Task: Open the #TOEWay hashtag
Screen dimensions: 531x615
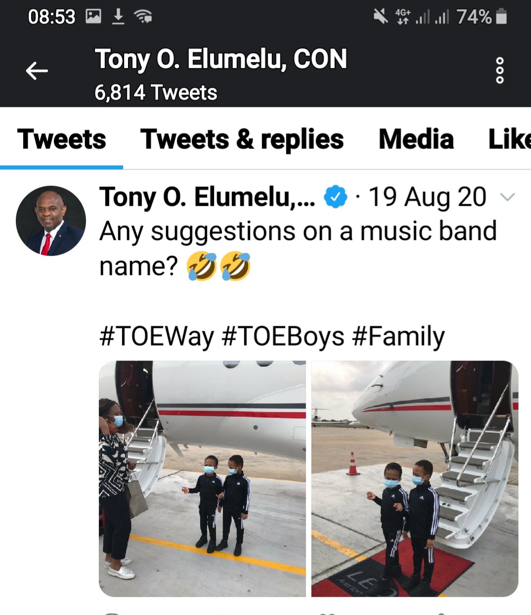Action: 157,337
